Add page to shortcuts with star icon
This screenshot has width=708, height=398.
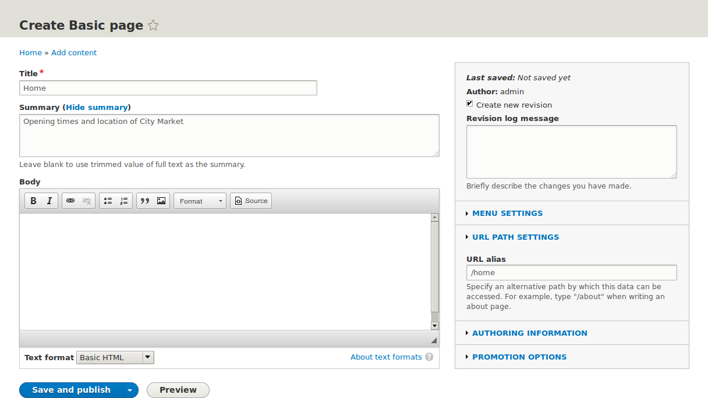click(153, 26)
